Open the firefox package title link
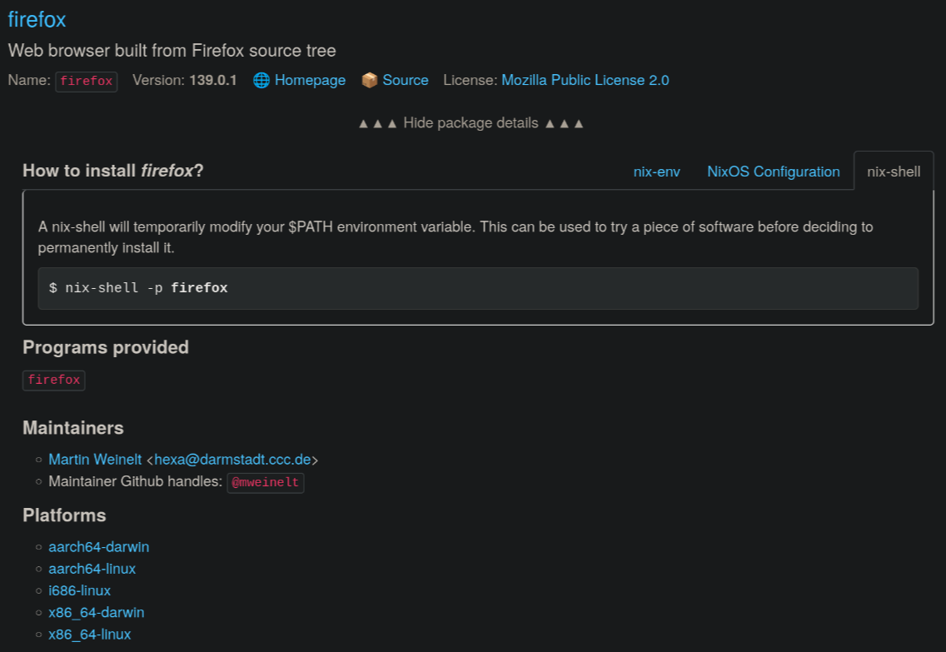The image size is (946, 652). pos(37,19)
